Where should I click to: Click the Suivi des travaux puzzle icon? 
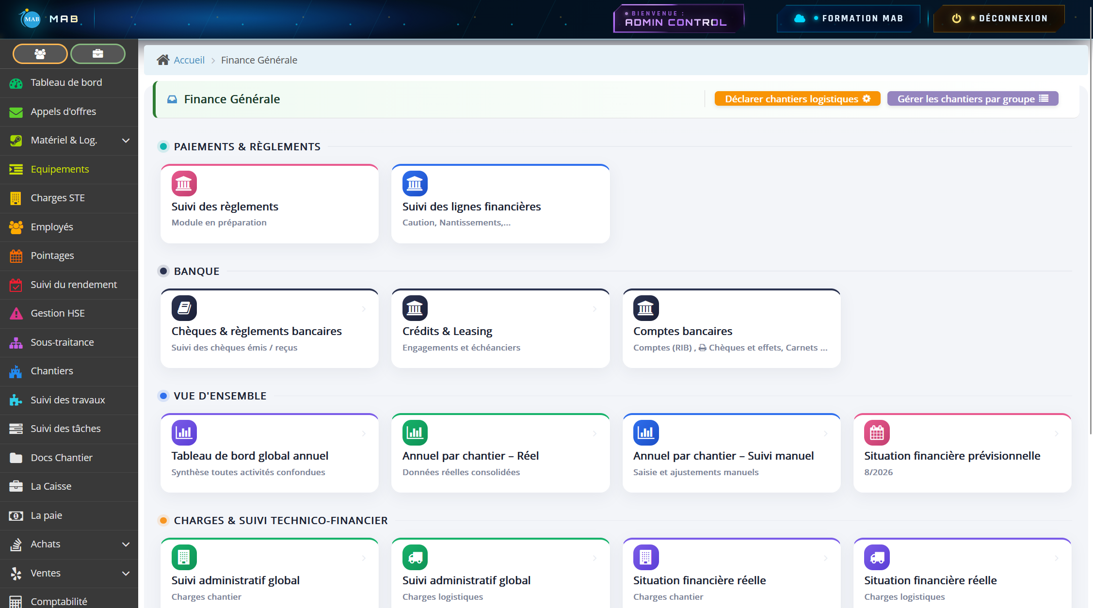(x=16, y=400)
